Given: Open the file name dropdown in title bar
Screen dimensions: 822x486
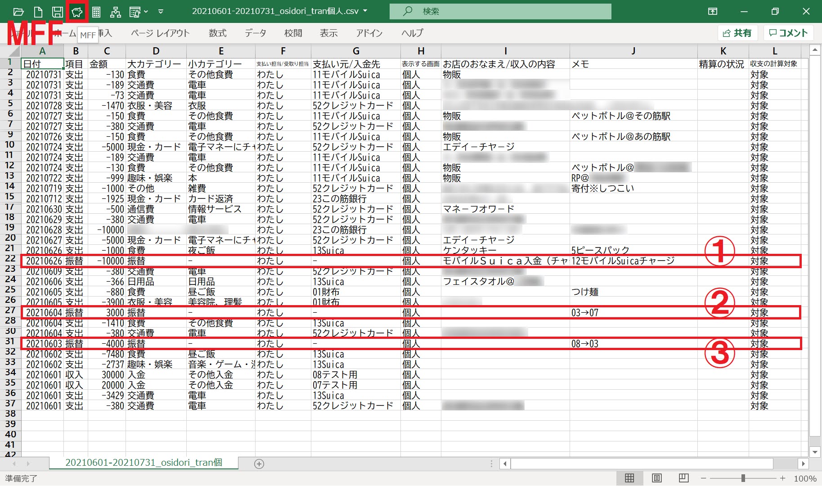Looking at the screenshot, I should (365, 11).
